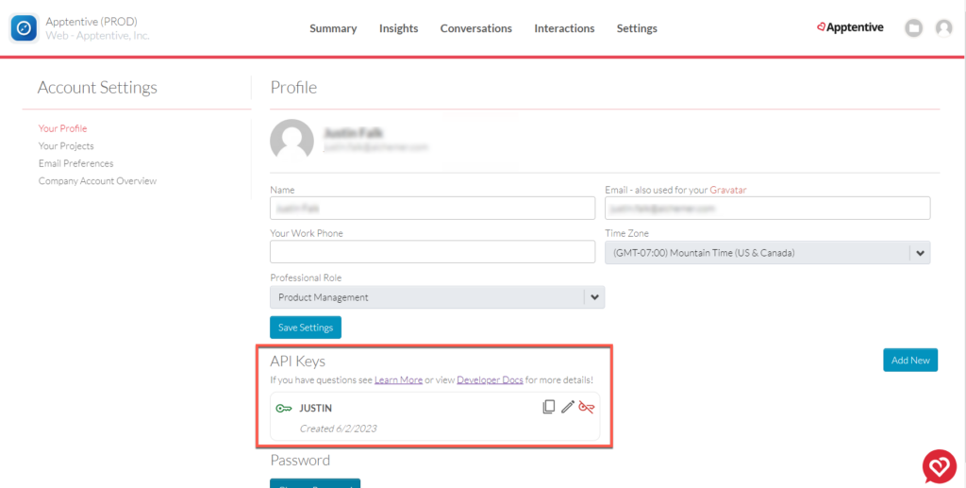Open Company Account Overview
Viewport: 966px width, 488px height.
(x=97, y=180)
